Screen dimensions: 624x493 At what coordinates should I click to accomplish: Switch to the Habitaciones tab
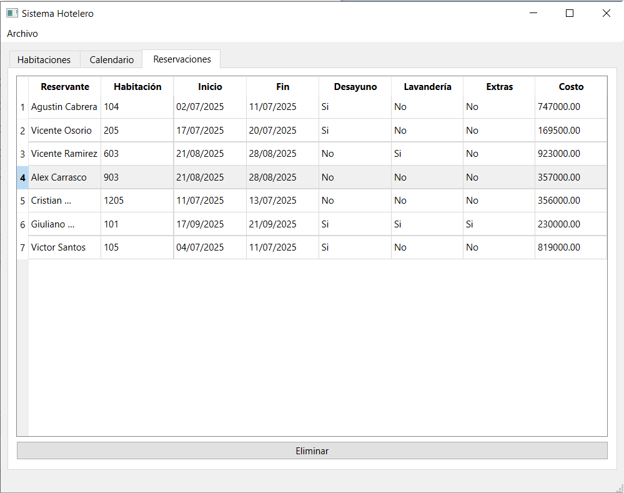tap(44, 60)
